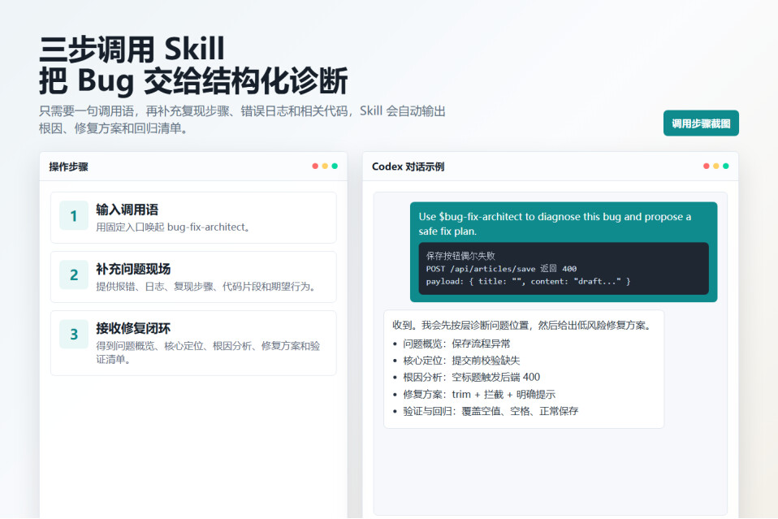Screen dimensions: 778x519
Task: Click code line starting with payload:
Action: pyautogui.click(x=528, y=281)
